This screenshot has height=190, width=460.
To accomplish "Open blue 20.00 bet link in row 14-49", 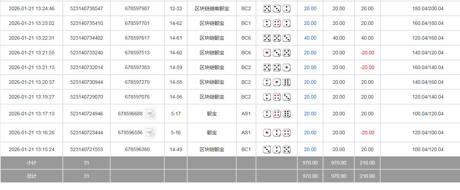I will pyautogui.click(x=310, y=149).
